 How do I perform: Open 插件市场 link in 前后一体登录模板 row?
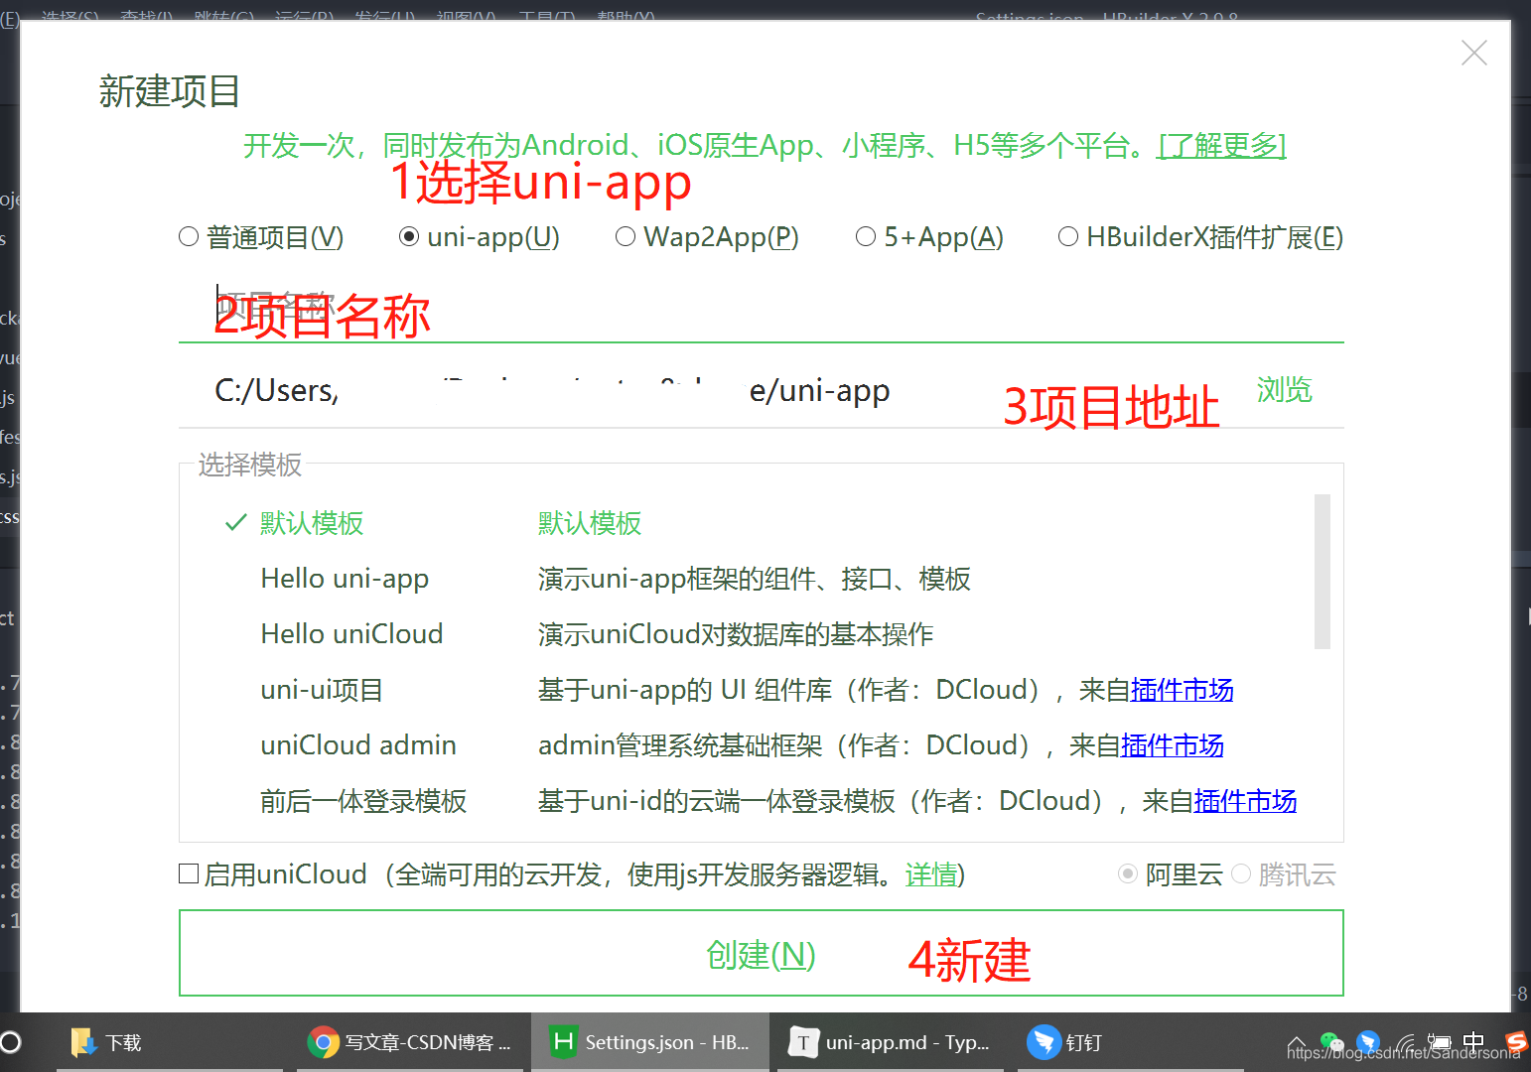tap(1245, 801)
